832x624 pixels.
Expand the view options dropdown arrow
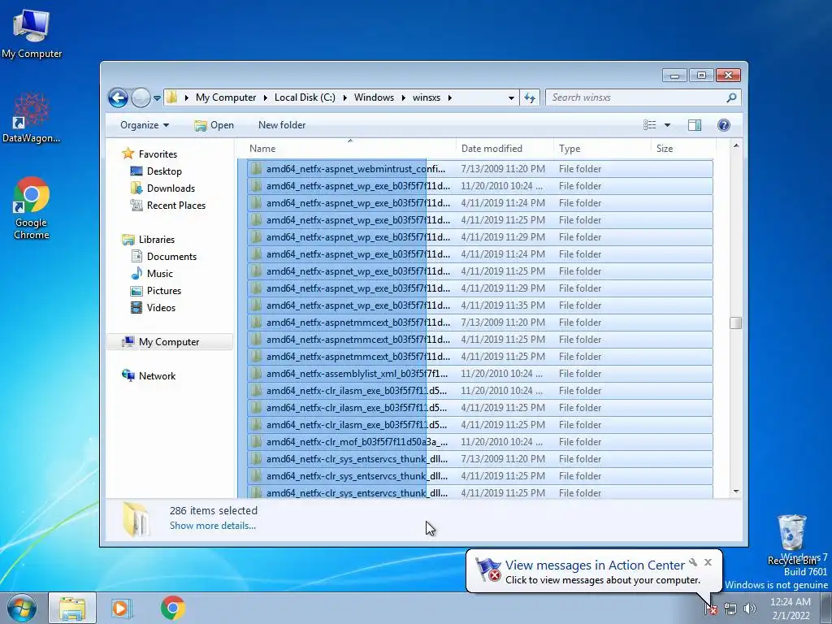668,125
